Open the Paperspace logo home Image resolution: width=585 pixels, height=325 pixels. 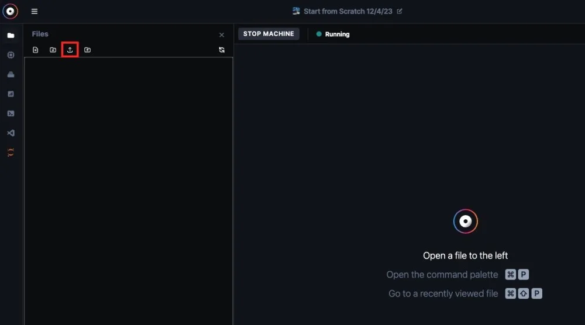coord(10,11)
